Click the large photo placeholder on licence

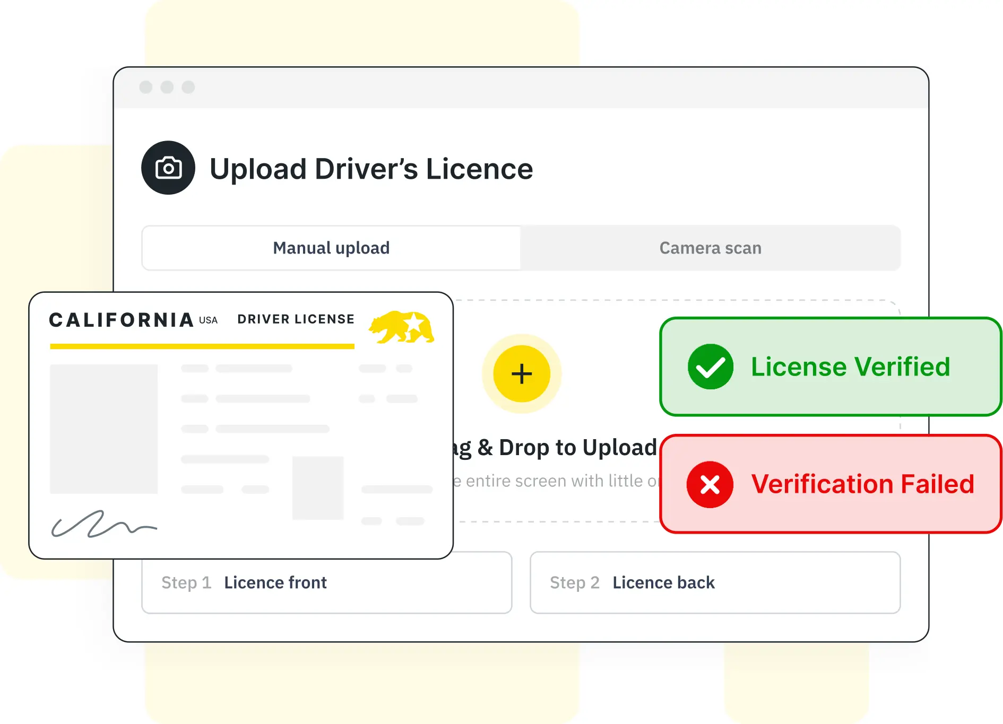[x=103, y=429]
